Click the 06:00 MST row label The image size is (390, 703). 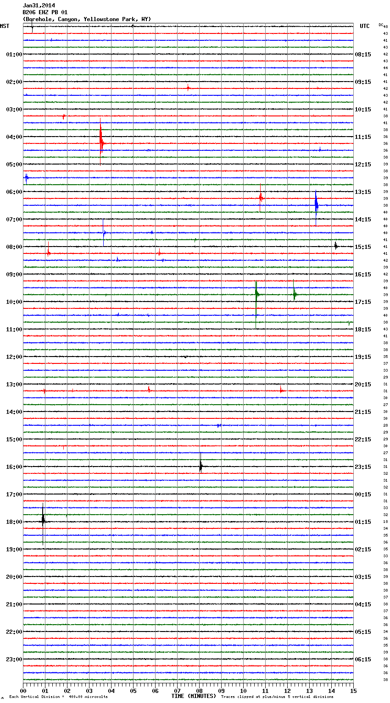(14, 192)
